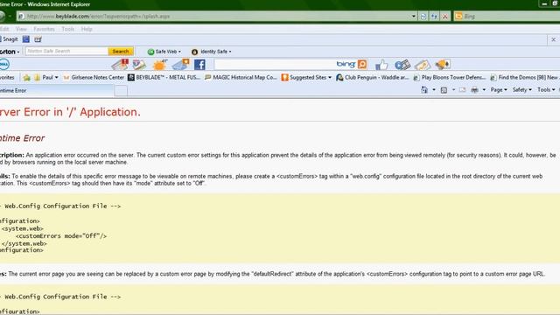Open the Home button dropdown arrow
Screen dimensions: 560x315
pos(434,89)
